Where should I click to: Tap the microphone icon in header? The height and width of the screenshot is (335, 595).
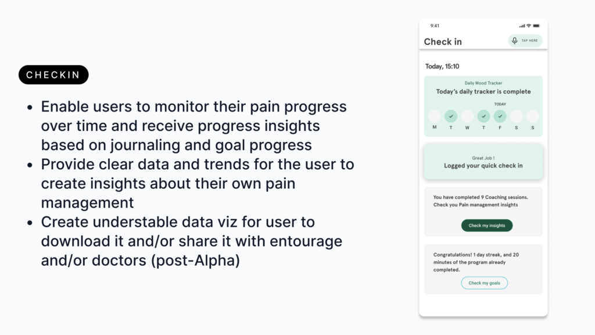(515, 41)
